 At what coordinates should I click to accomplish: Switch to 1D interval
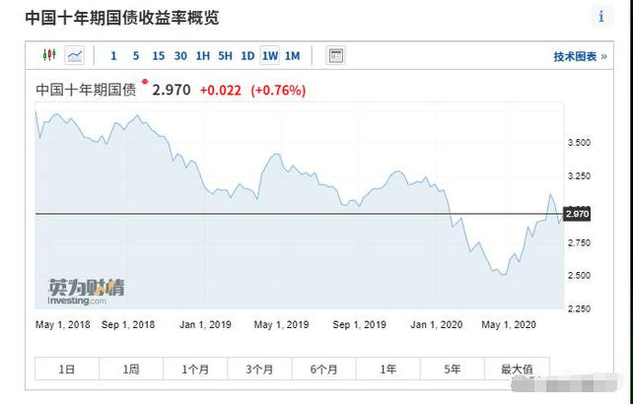(x=247, y=55)
